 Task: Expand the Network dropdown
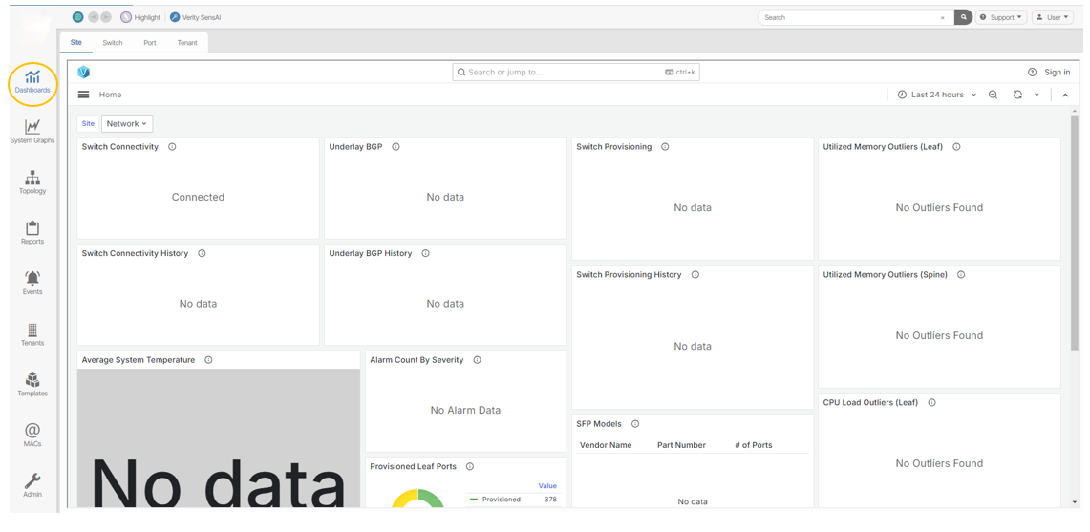127,123
